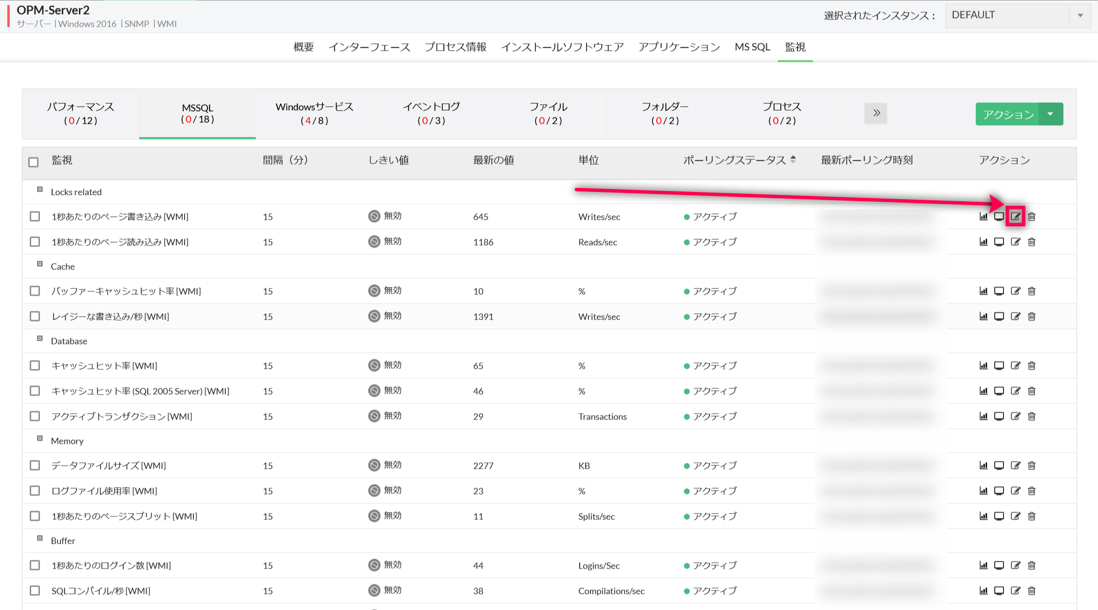
Task: Switch to the Windowsサービス monitor tab
Action: (x=314, y=113)
